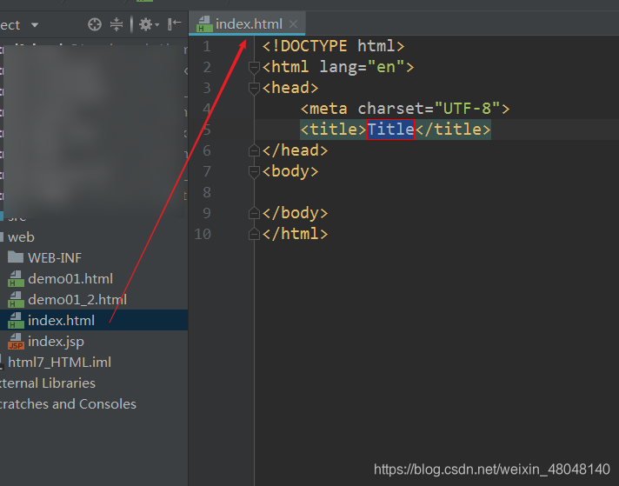Click line number 8 in gutter

(206, 193)
